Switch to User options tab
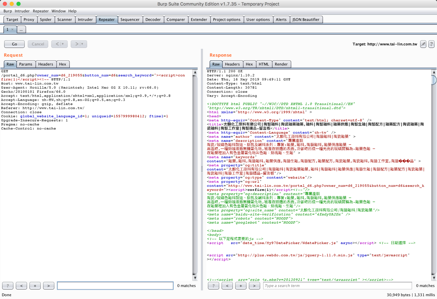 click(258, 19)
